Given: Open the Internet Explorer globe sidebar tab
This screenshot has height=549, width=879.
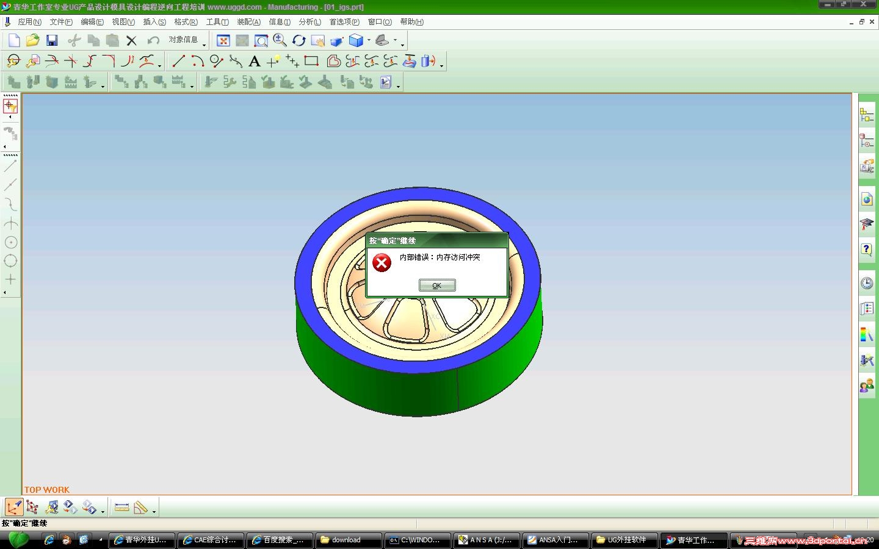Looking at the screenshot, I should (867, 199).
